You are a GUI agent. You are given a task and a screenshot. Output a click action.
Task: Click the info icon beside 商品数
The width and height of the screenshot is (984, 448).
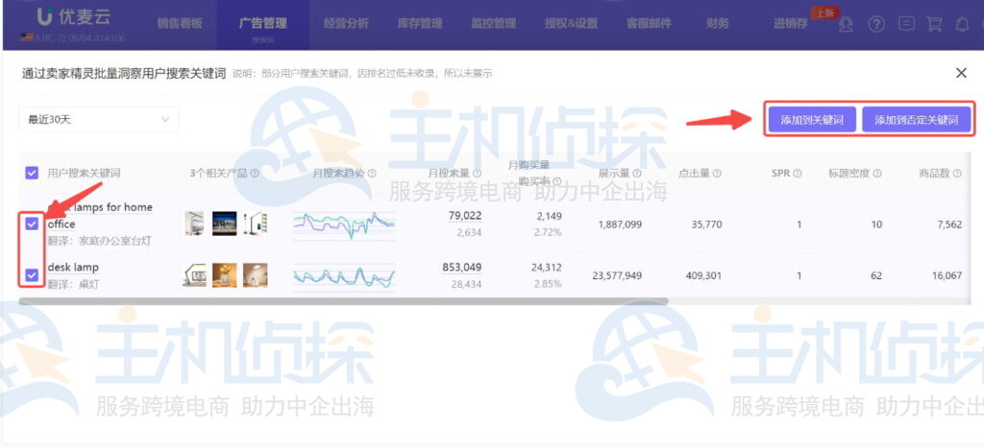coord(957,174)
